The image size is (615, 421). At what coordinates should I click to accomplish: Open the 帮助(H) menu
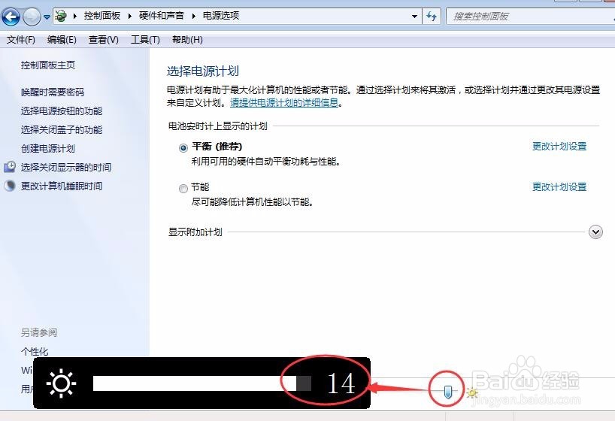point(187,40)
